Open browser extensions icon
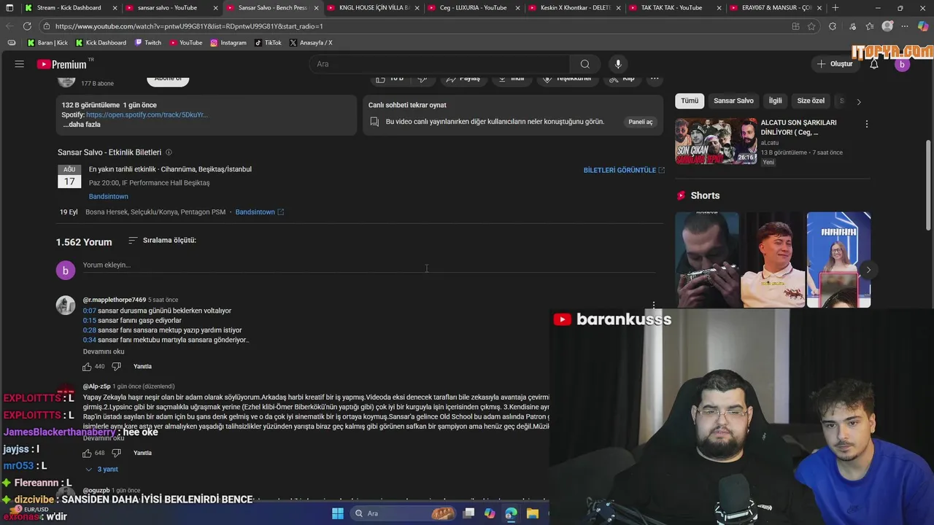Viewport: 934px width, 525px height. click(833, 26)
